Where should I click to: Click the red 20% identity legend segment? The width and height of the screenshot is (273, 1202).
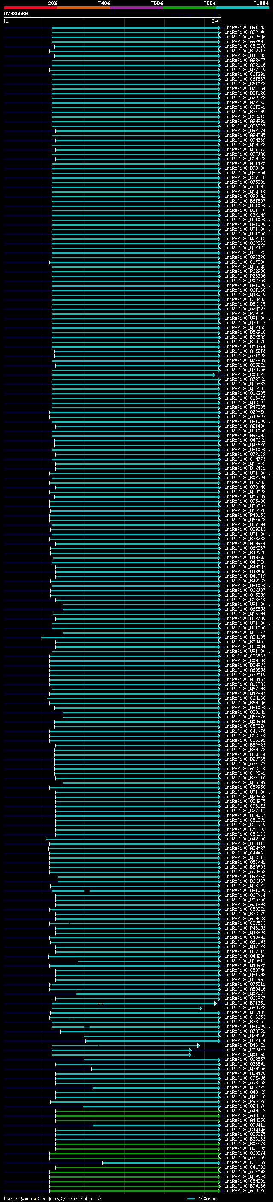point(30,8)
